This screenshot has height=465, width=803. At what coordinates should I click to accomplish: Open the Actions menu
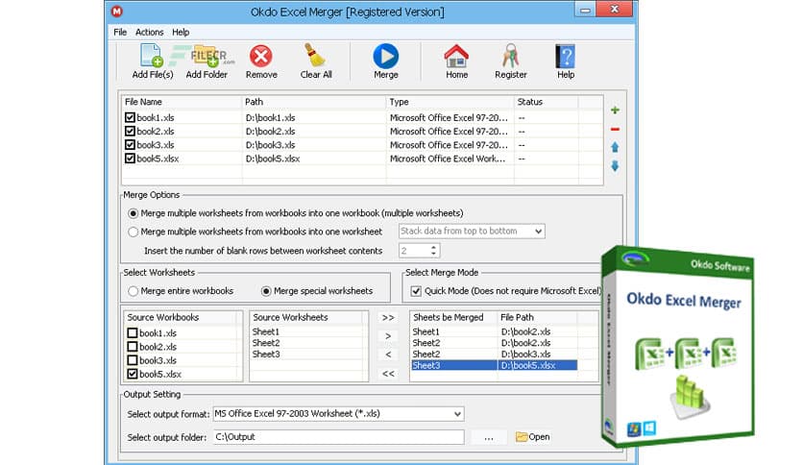pyautogui.click(x=150, y=32)
